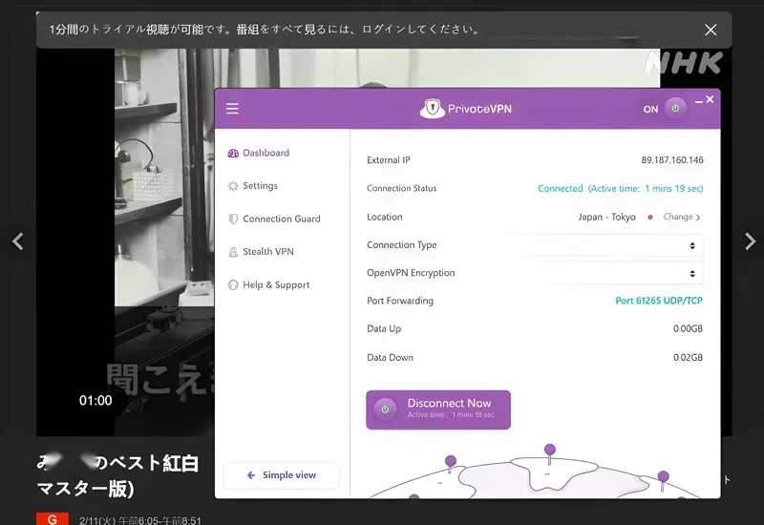Click the top map pin on world map

click(550, 452)
